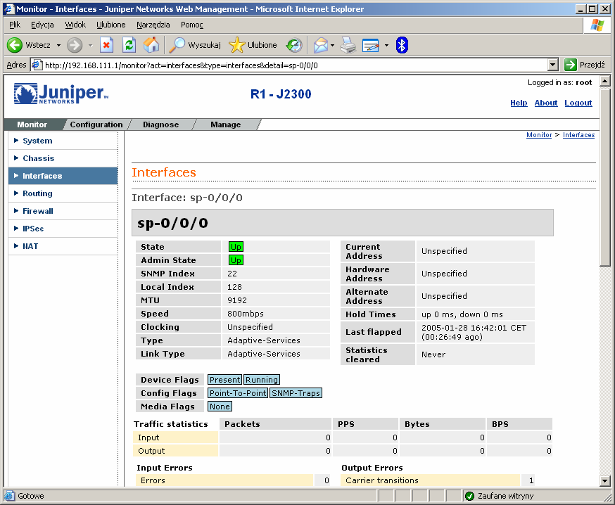This screenshot has width=615, height=505.
Task: Click the 800mbps Speed value
Action: 246,314
